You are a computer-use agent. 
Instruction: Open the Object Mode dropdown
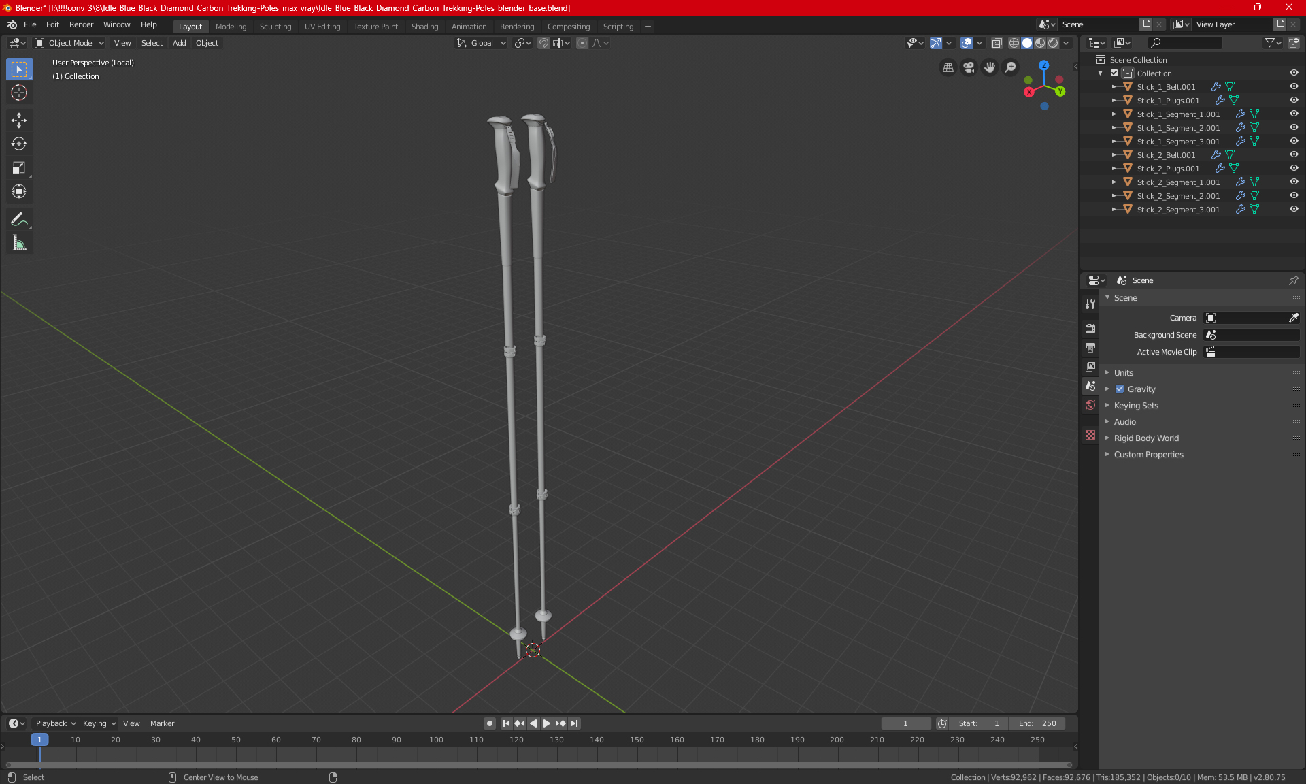point(69,43)
